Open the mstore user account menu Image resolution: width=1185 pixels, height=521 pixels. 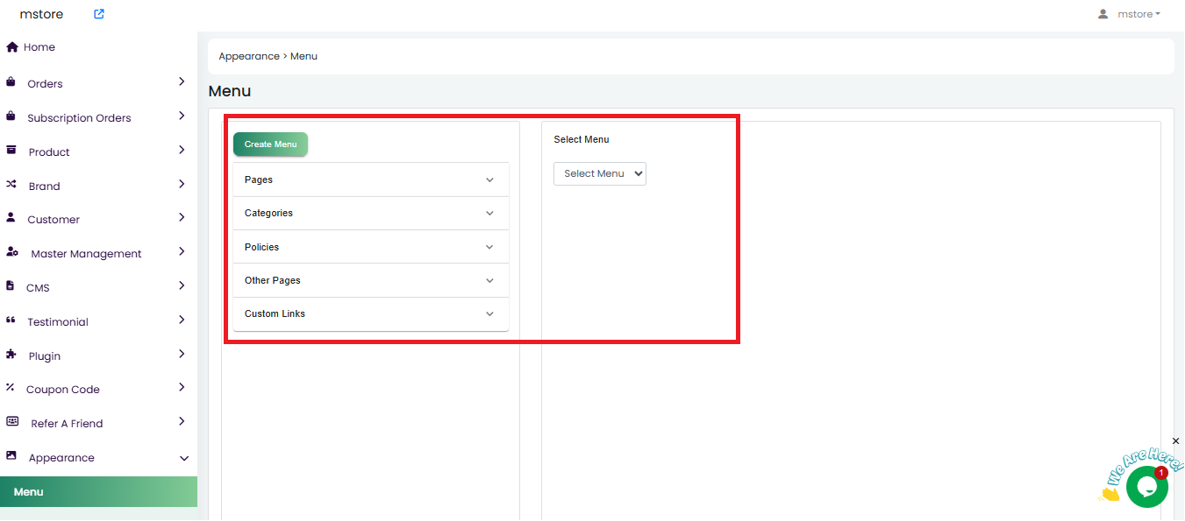(1130, 14)
